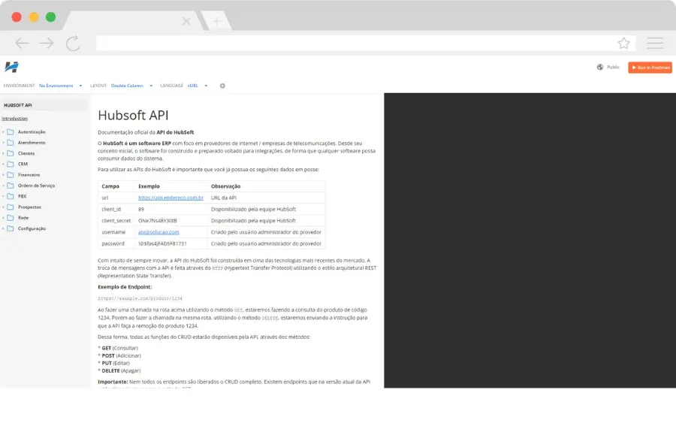Click the ENVIRONMENT label

(x=19, y=86)
